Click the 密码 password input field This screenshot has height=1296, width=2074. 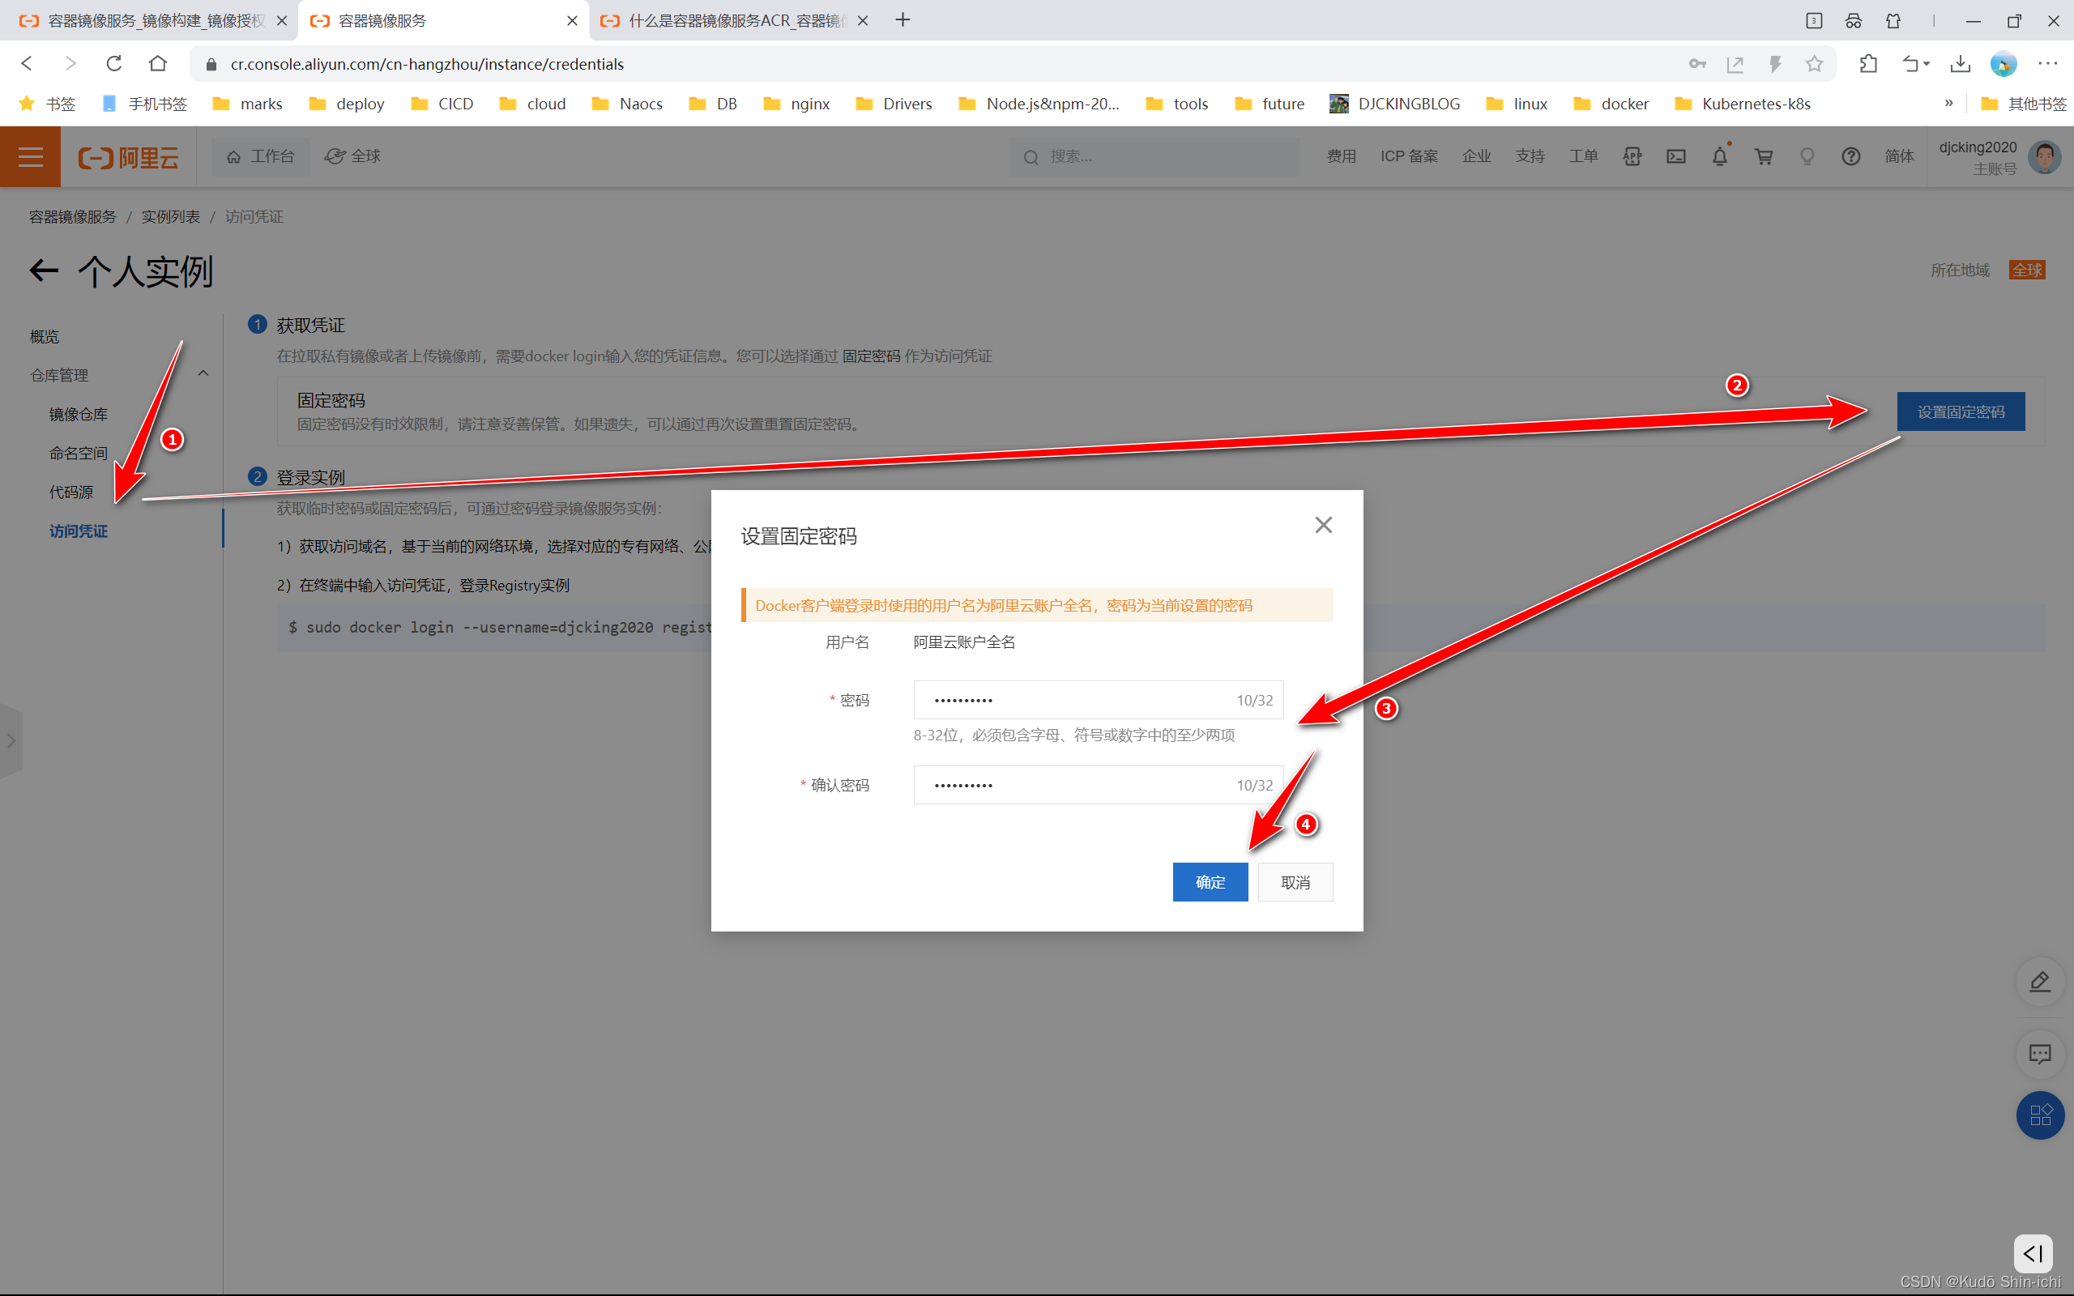1071,701
